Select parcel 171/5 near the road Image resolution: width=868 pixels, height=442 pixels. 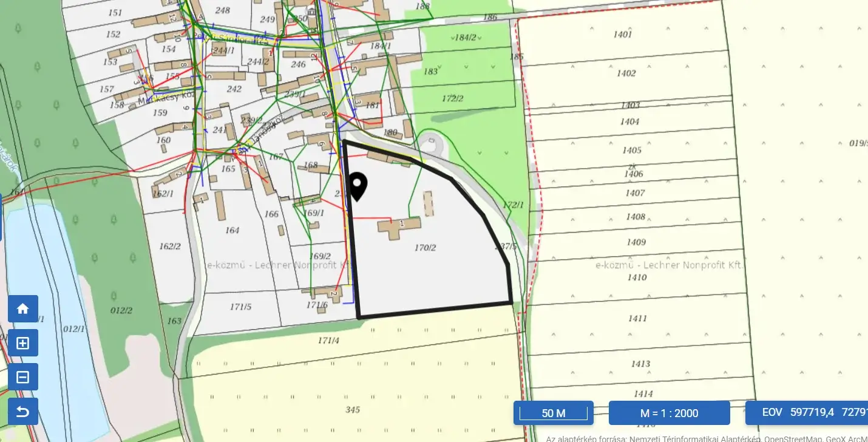[x=240, y=307]
